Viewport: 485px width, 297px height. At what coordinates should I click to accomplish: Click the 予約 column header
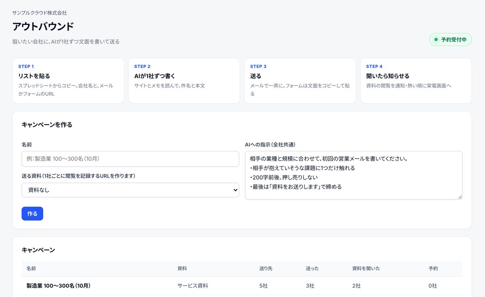pos(433,268)
